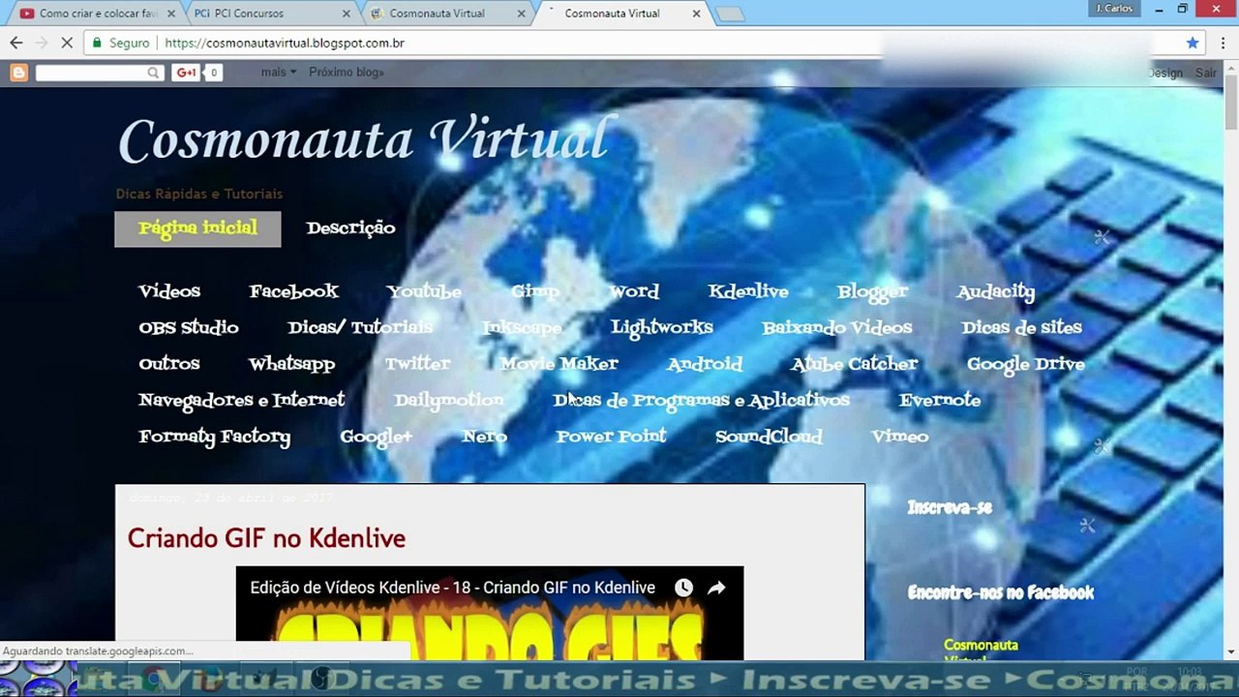
Task: Open the Dicas/ Tutoriais label link
Action: 360,327
